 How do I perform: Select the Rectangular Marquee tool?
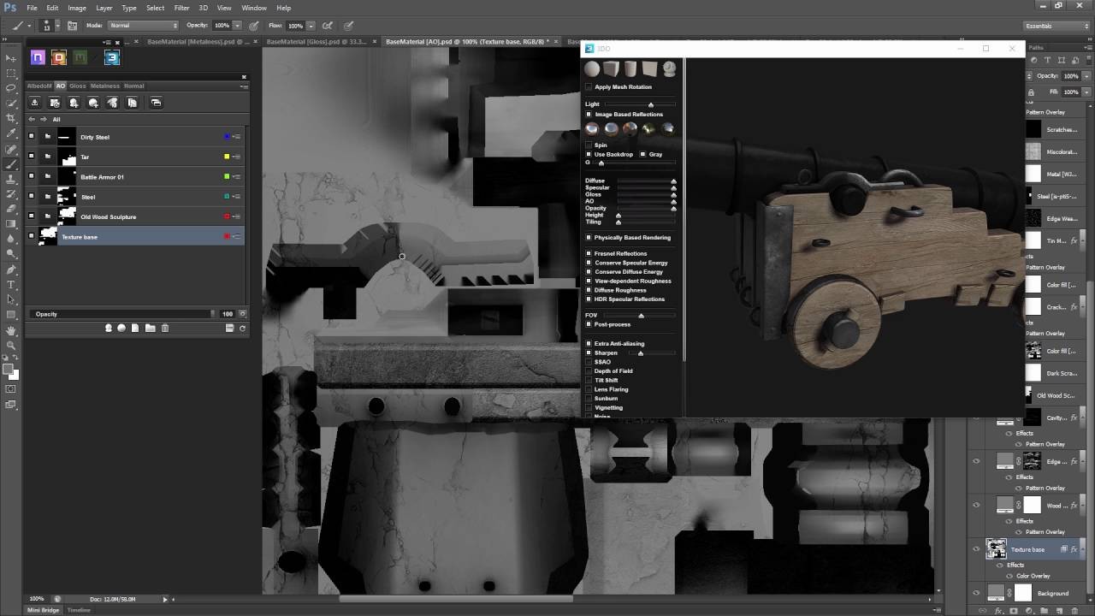click(x=11, y=73)
